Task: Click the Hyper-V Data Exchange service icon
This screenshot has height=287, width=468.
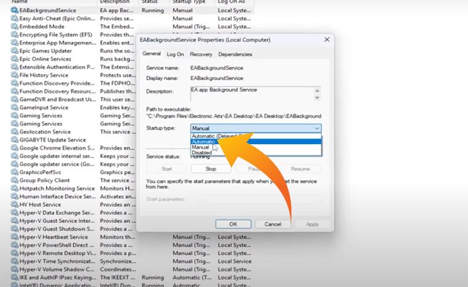Action: coord(14,212)
